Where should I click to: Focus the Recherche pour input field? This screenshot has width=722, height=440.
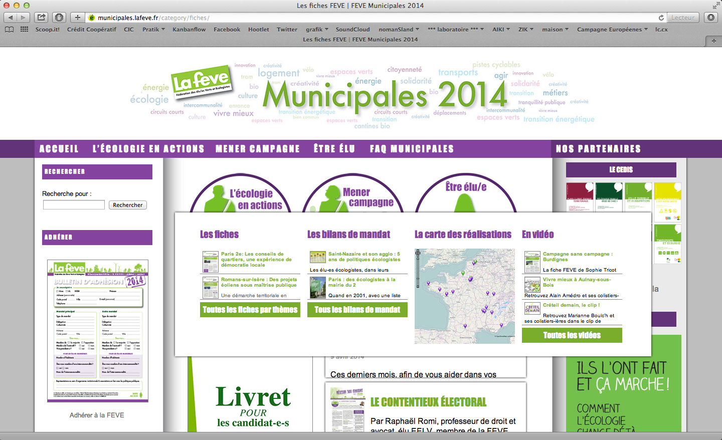(x=74, y=205)
